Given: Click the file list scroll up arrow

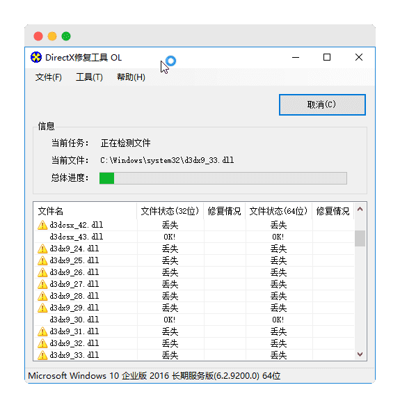Looking at the screenshot, I should pos(360,209).
